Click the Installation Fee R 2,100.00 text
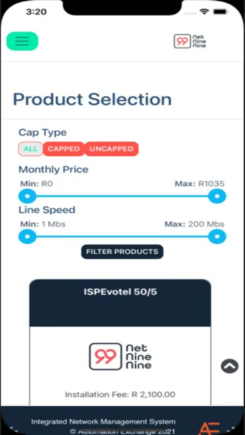This screenshot has width=245, height=435. coord(120,394)
